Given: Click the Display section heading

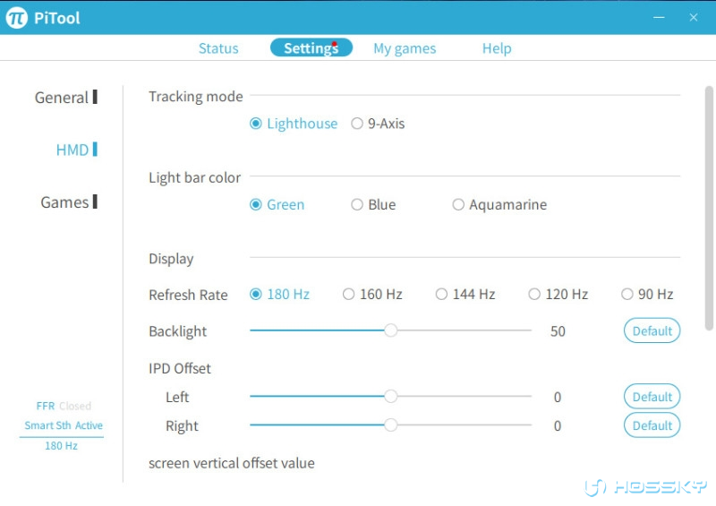Looking at the screenshot, I should pyautogui.click(x=171, y=259).
